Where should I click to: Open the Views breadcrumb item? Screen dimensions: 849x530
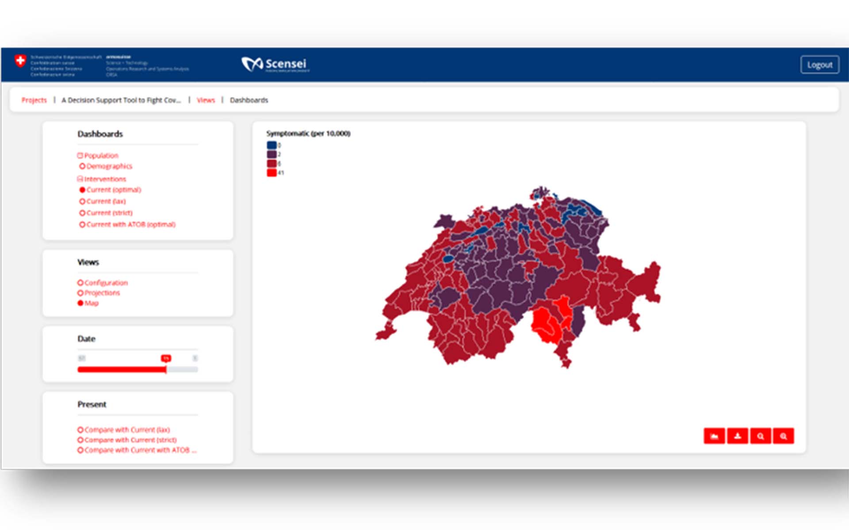tap(206, 100)
